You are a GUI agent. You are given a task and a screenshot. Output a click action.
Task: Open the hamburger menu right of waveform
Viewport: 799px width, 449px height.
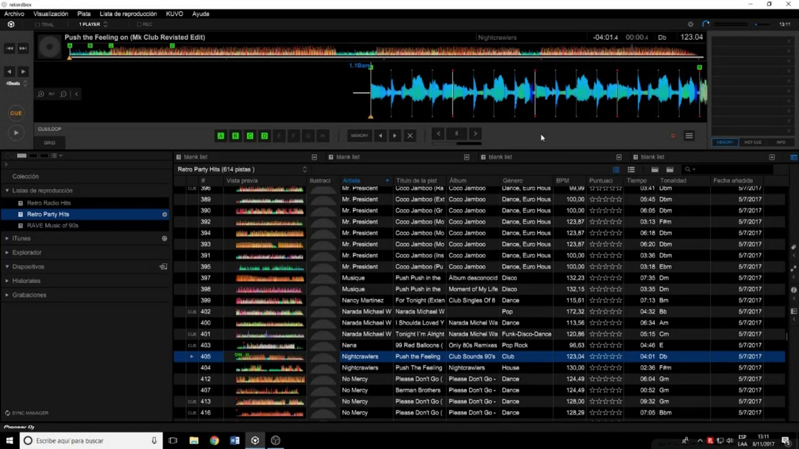pyautogui.click(x=689, y=135)
